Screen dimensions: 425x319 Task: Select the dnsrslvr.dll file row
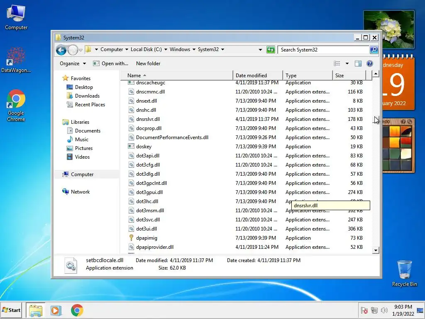pos(245,119)
